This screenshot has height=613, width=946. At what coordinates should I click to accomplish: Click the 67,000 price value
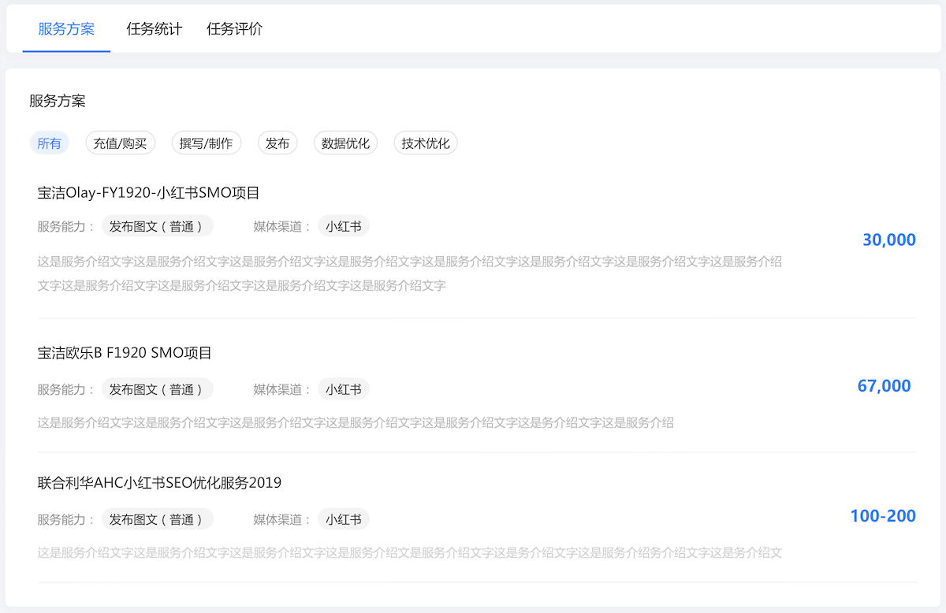click(x=884, y=386)
